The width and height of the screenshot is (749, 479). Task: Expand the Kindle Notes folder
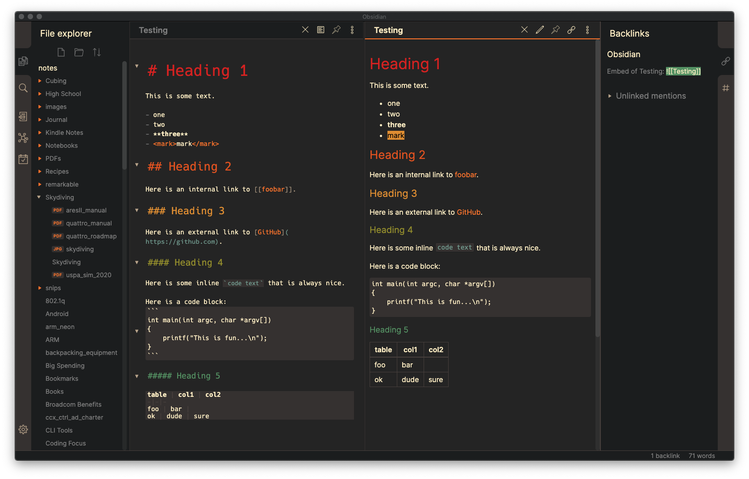coord(40,133)
